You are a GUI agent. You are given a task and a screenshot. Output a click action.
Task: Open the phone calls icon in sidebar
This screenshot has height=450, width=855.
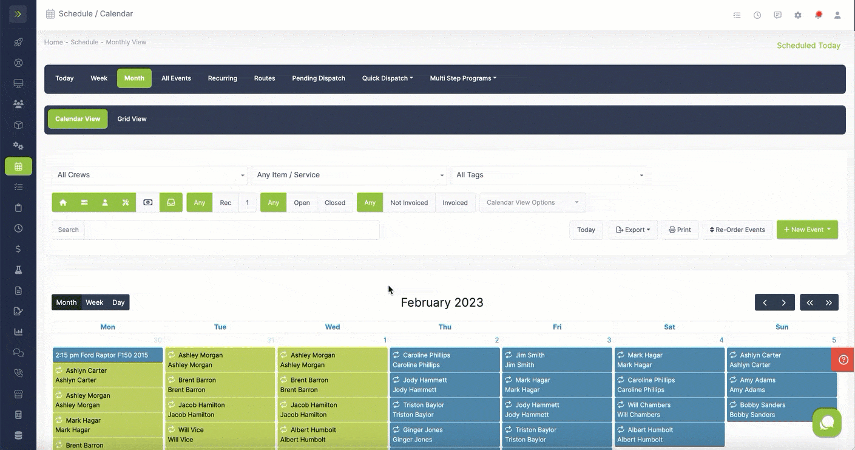pyautogui.click(x=18, y=373)
